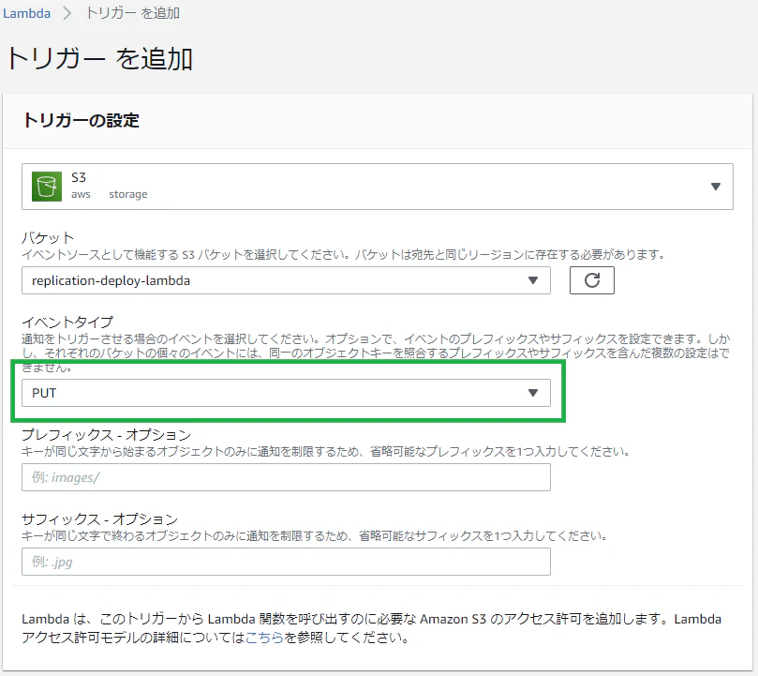Click the aws tag under S3
Viewport: 758px width, 676px height.
tap(81, 194)
